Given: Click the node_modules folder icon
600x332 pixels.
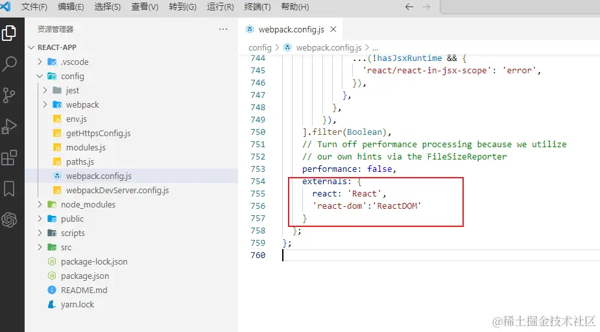Looking at the screenshot, I should coord(52,205).
